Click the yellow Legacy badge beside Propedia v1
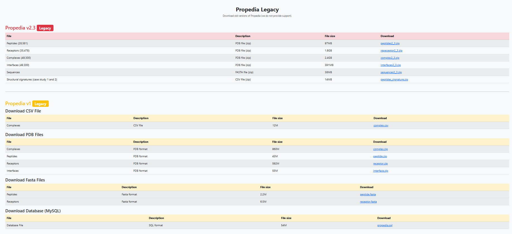The width and height of the screenshot is (512, 234). click(x=40, y=104)
